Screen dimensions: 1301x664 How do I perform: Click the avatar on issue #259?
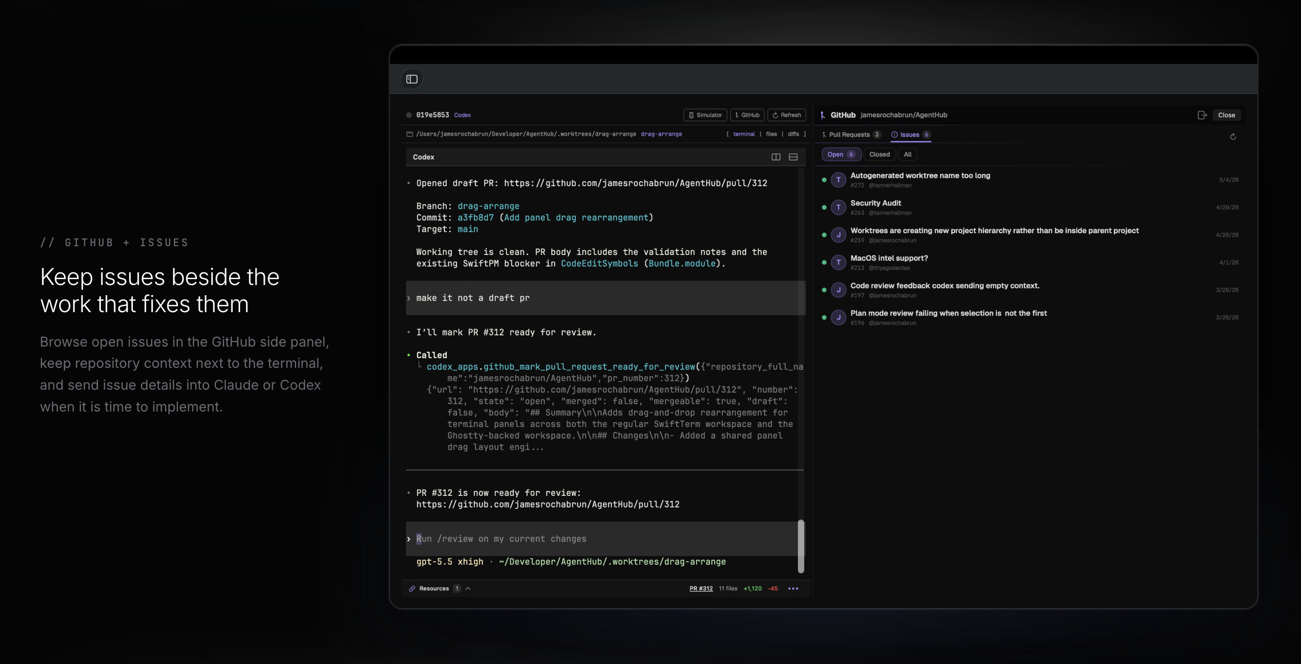(838, 235)
